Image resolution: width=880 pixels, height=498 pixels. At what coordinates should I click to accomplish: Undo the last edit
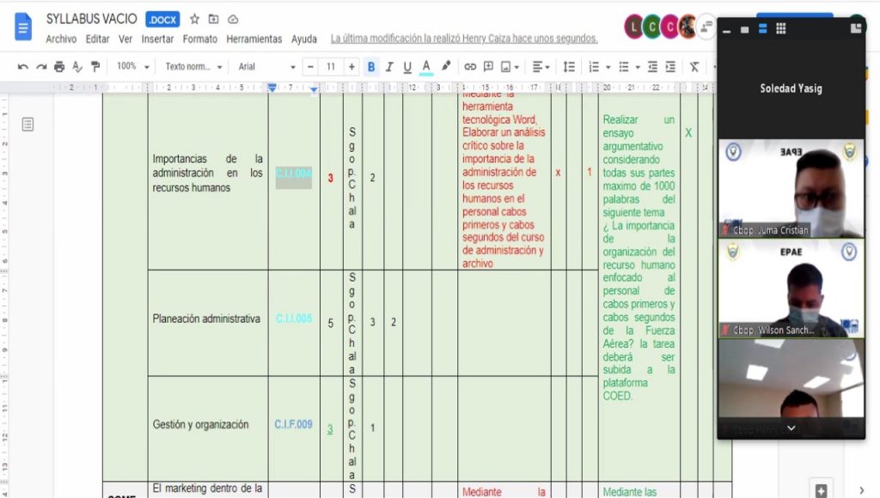pos(23,67)
